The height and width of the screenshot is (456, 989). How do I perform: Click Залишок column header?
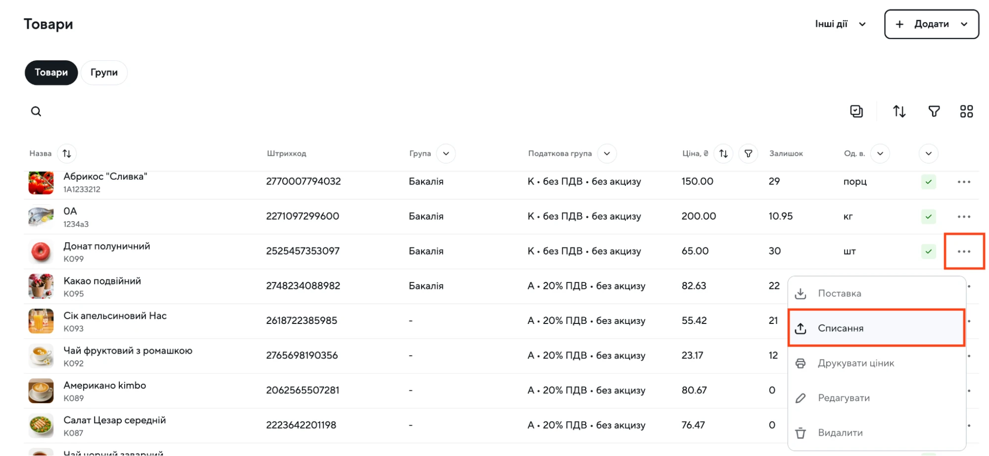[x=786, y=154]
